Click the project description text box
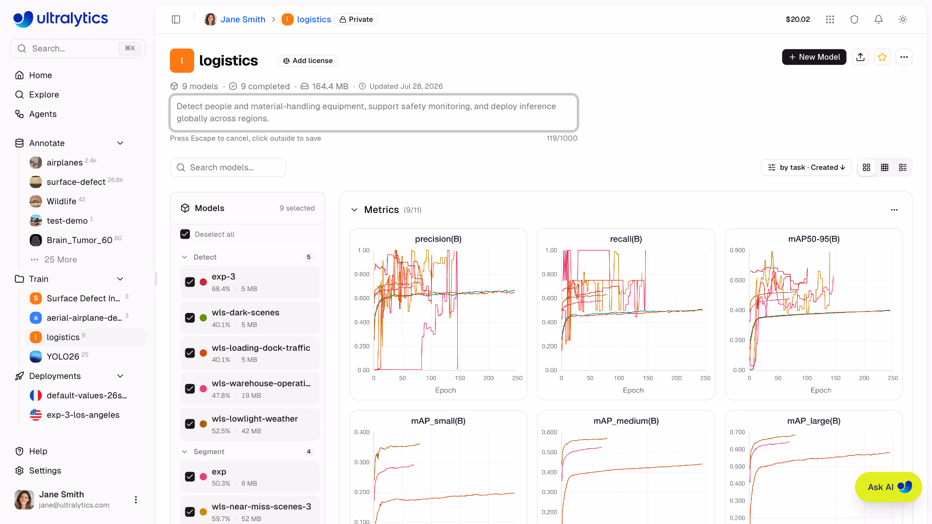The width and height of the screenshot is (932, 524). 374,113
